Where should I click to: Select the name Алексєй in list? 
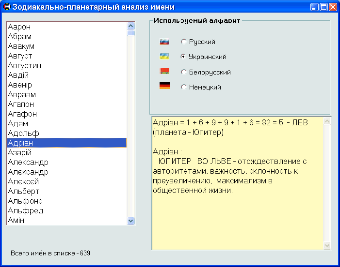pos(66,181)
